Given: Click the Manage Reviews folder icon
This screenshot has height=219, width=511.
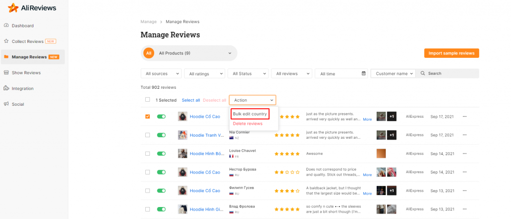Looking at the screenshot, I should (x=6, y=57).
